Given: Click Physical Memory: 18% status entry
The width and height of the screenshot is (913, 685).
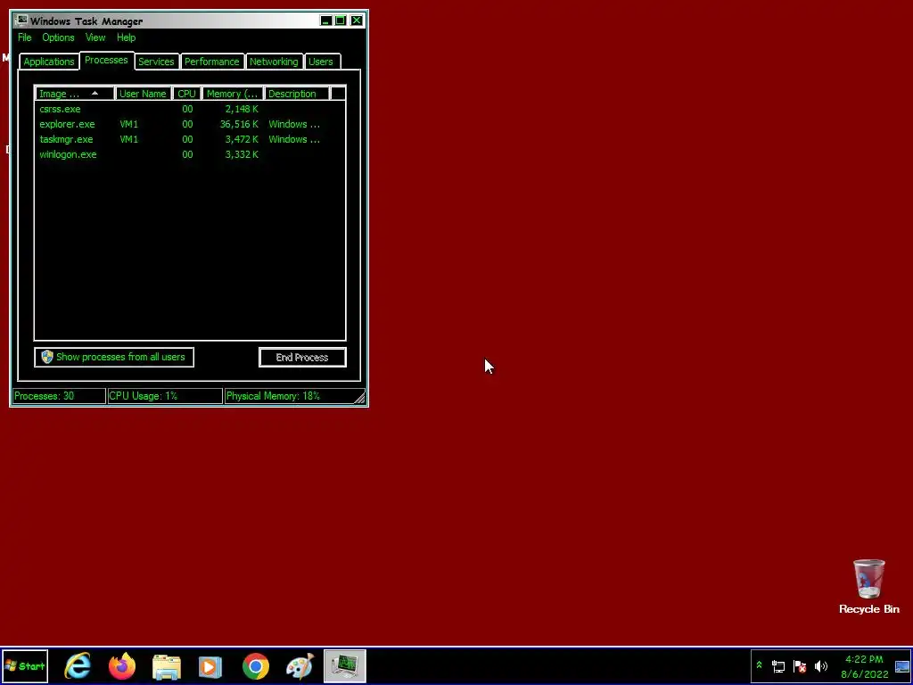Looking at the screenshot, I should coord(290,396).
